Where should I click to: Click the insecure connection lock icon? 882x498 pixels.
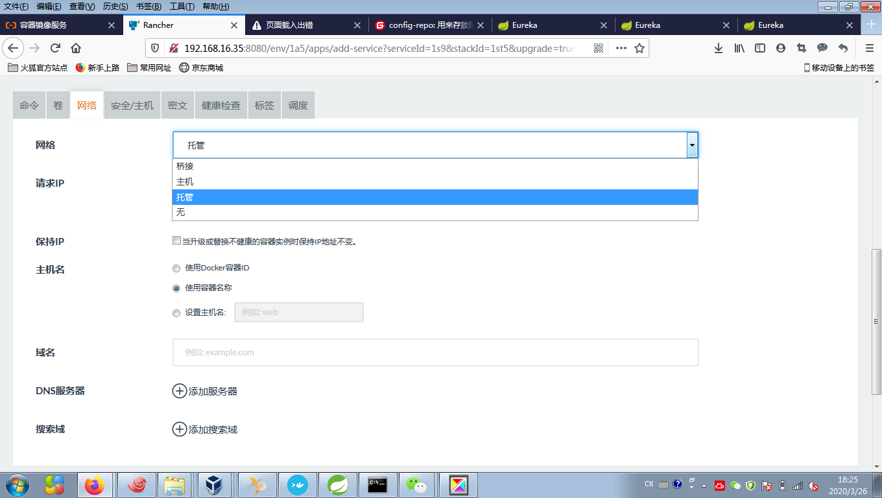[x=173, y=48]
